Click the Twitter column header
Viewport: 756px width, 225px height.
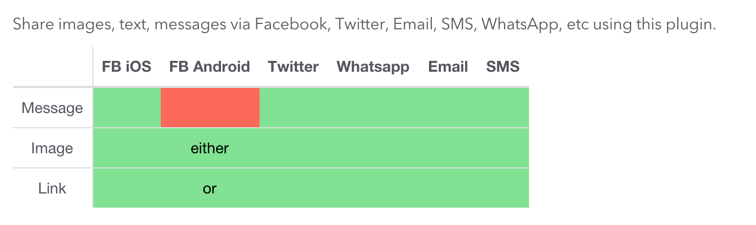pos(293,67)
